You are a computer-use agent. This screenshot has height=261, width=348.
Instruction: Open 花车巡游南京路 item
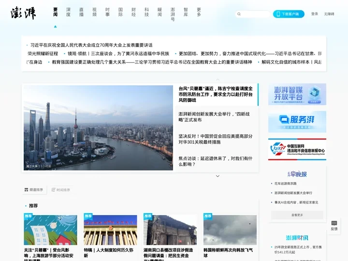[x=286, y=184]
